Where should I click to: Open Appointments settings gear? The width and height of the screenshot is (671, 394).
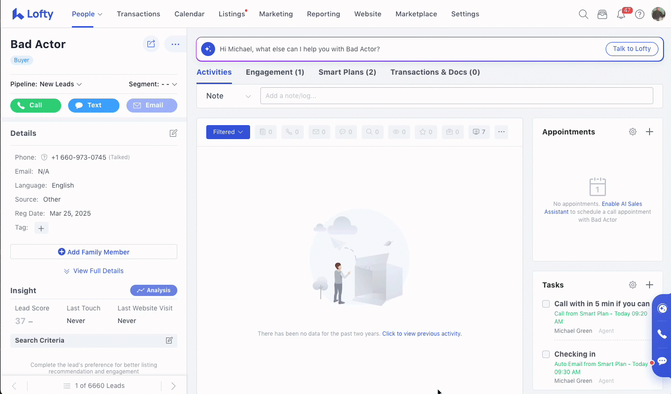pyautogui.click(x=633, y=132)
